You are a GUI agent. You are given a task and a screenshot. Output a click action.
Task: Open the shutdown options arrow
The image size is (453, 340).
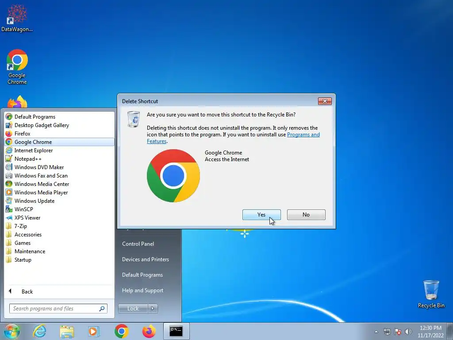[x=153, y=309]
